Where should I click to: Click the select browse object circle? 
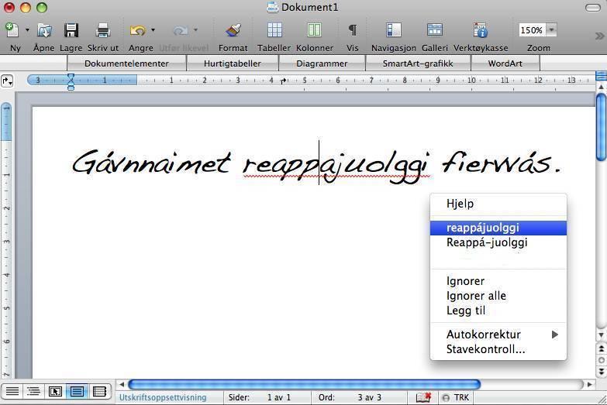[602, 361]
